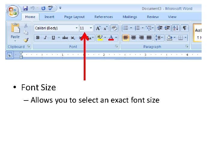The height and width of the screenshot is (162, 216).
Task: Cut the selection with scissors icon
Action: coord(26,25)
